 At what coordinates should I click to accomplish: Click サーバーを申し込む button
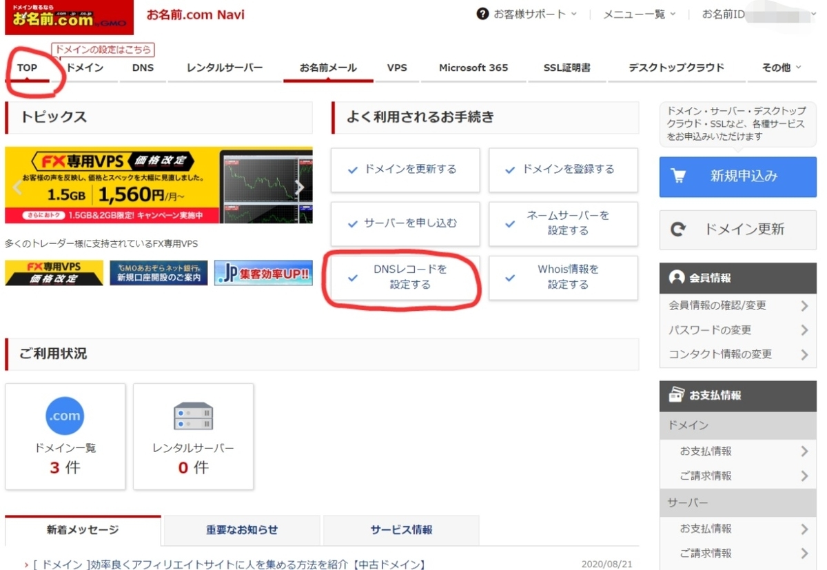405,224
